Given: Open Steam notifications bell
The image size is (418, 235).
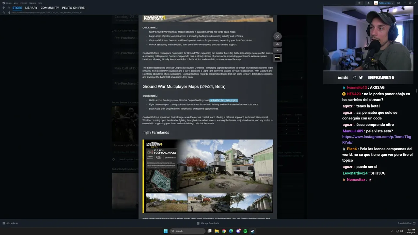Looking at the screenshot, I should pos(368,3).
